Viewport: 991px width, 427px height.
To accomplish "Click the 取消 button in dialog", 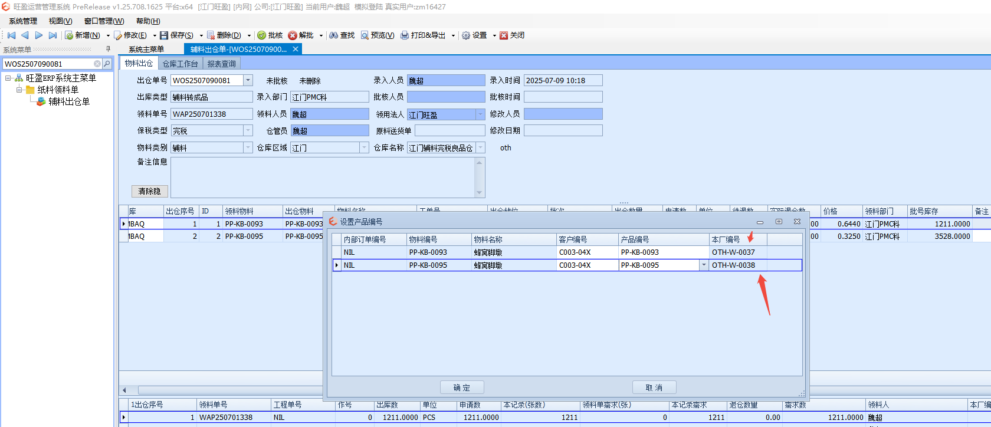I will [654, 387].
